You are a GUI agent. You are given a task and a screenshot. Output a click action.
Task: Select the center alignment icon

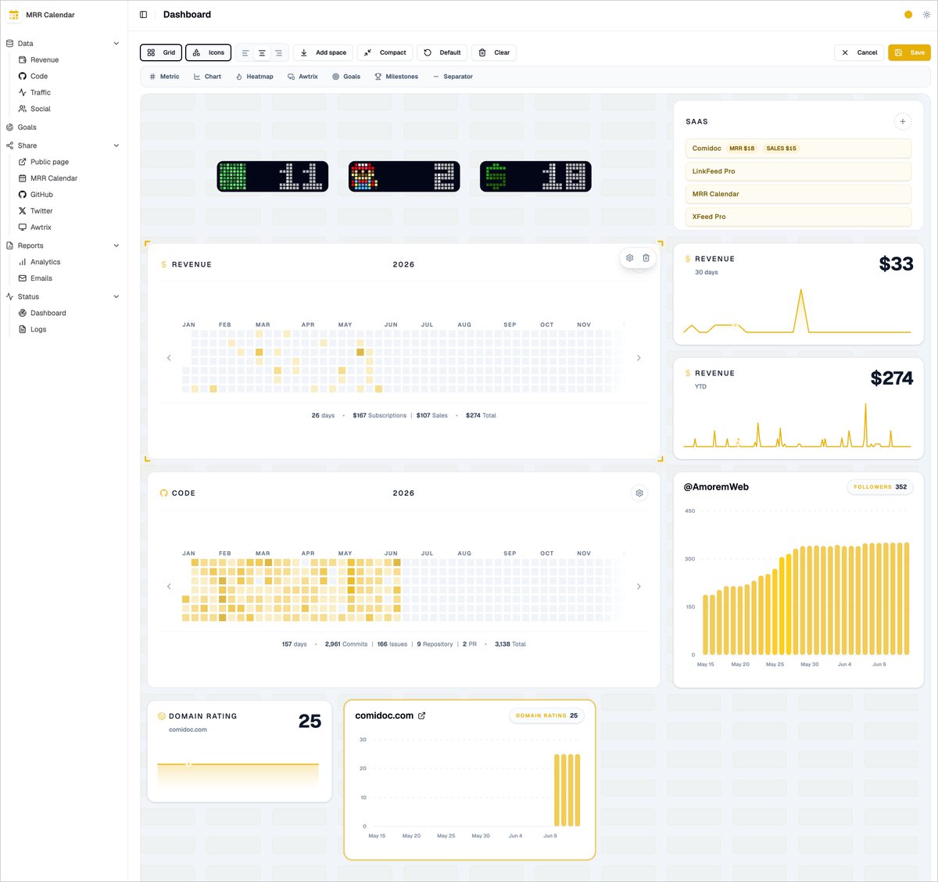262,53
